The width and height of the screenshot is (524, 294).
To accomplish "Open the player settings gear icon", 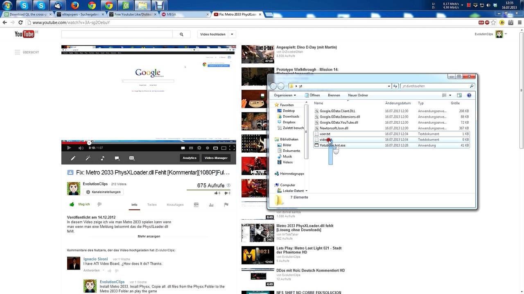I will coord(199,148).
